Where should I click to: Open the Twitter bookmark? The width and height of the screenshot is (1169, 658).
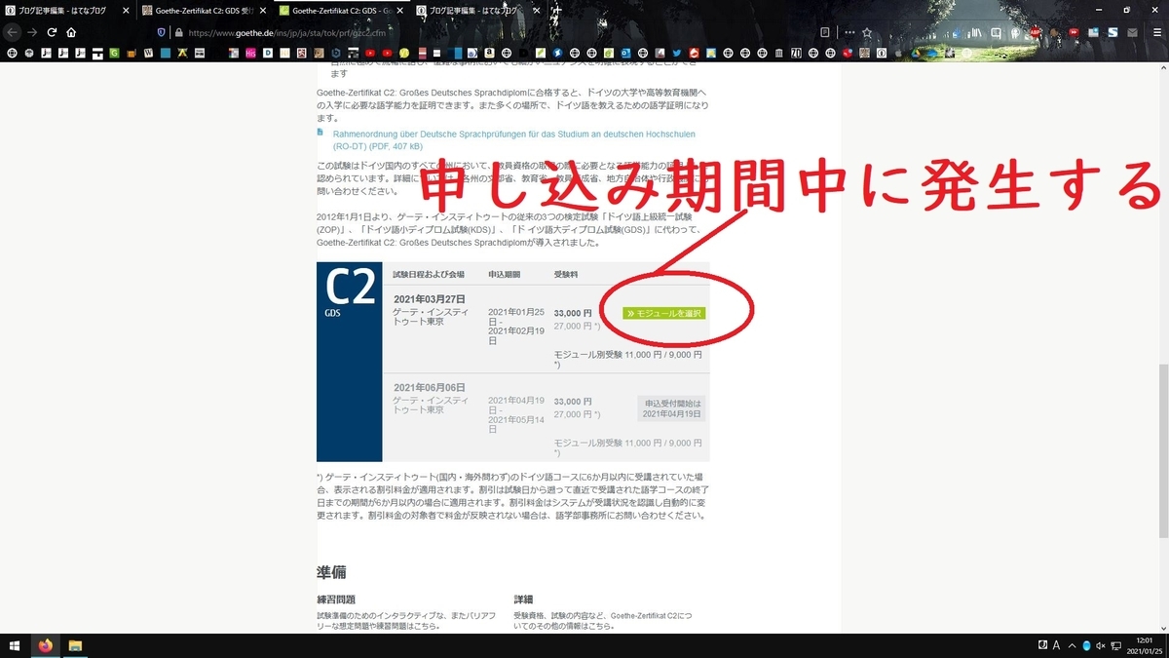coord(677,53)
